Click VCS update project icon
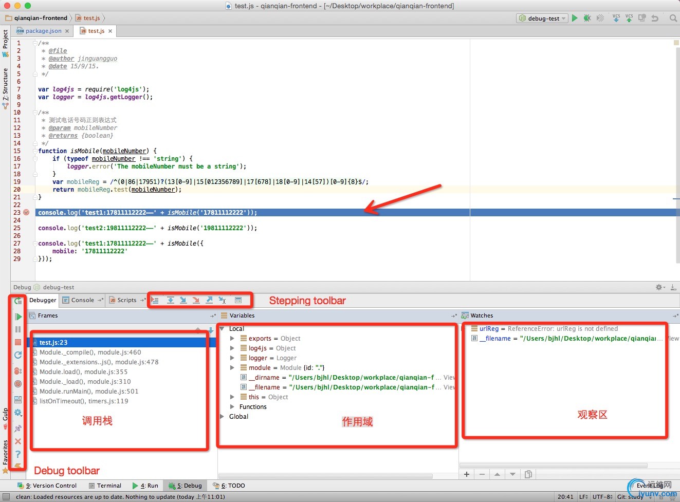The width and height of the screenshot is (680, 502). click(x=616, y=18)
